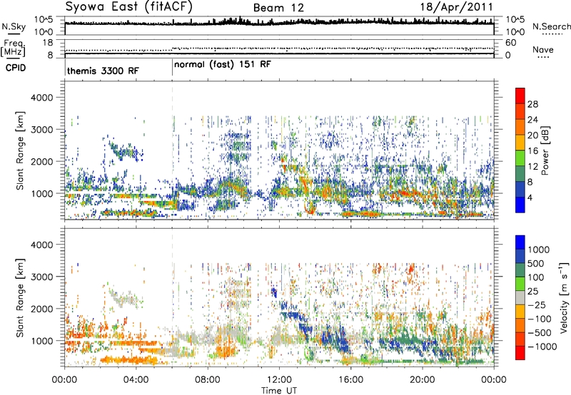This screenshot has width=571, height=395.
Task: Select the '-25' value on velocity colorbar
Action: pos(537,305)
